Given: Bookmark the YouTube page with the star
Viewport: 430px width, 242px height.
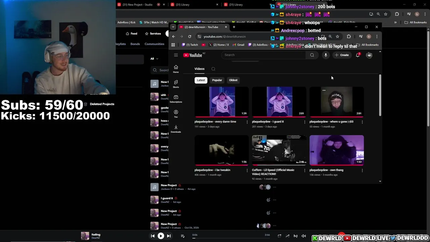Looking at the screenshot, I should tap(337, 37).
